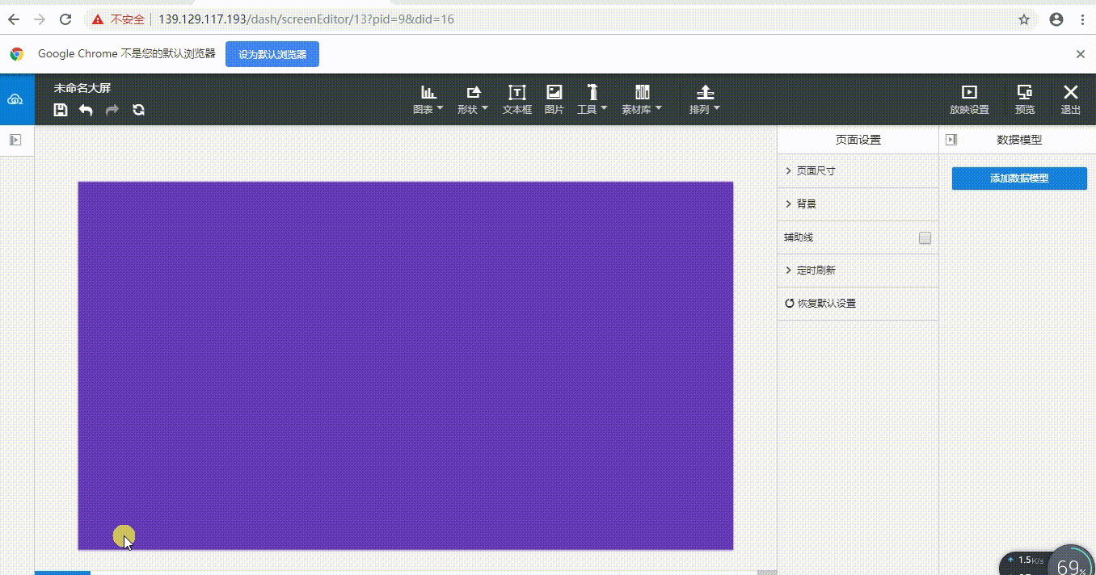
Task: Open the Chrome profile icon
Action: [x=1056, y=19]
